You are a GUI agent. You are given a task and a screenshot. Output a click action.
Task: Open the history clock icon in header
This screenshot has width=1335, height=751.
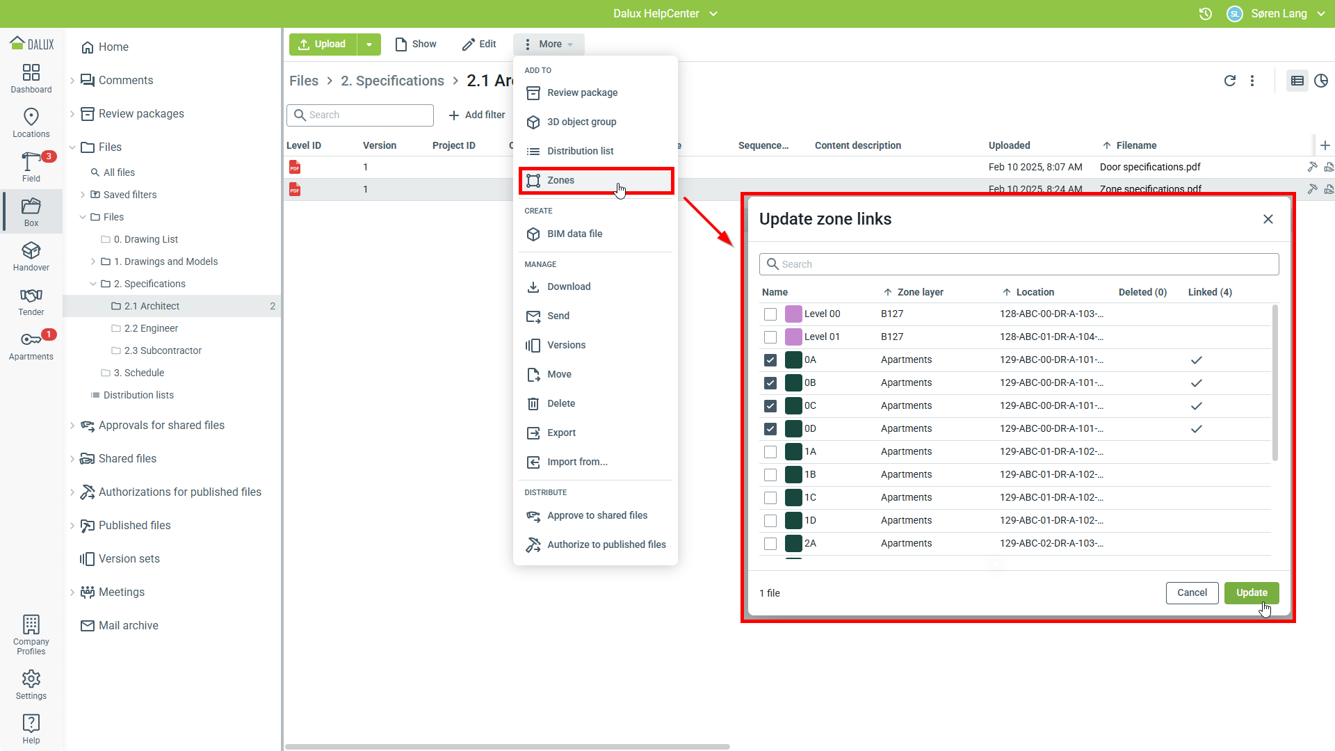click(x=1206, y=14)
